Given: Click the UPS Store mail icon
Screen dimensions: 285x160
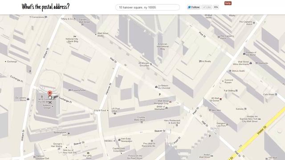Looking at the screenshot, I should 88,153.
